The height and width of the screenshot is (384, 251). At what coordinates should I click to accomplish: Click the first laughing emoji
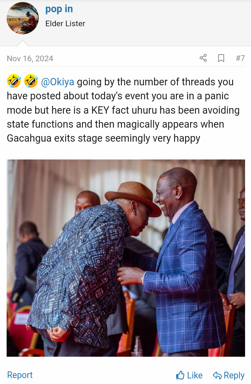tap(14, 81)
